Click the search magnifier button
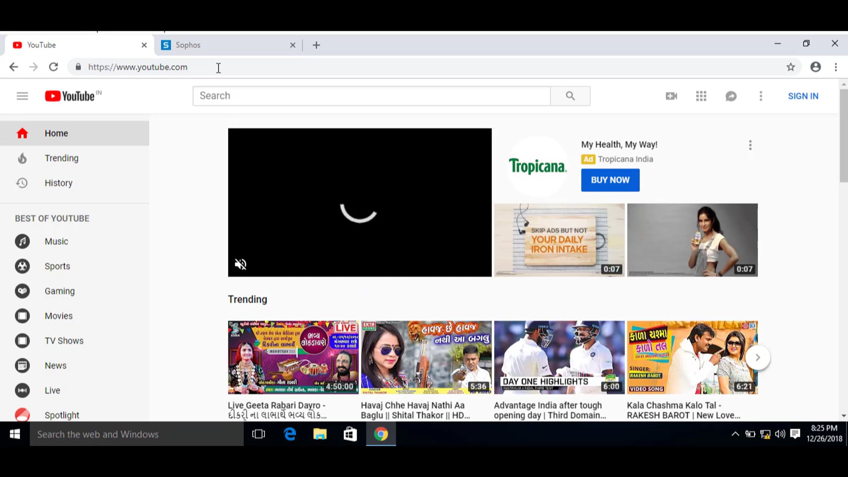Image resolution: width=848 pixels, height=477 pixels. [x=570, y=96]
